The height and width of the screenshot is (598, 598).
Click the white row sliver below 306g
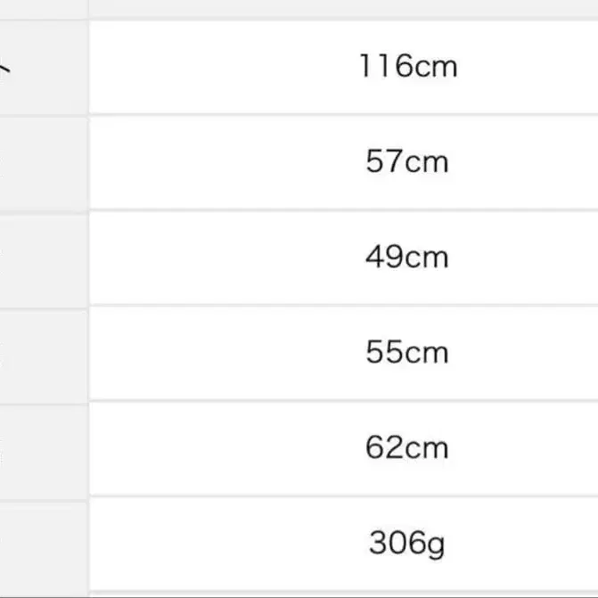[343, 594]
